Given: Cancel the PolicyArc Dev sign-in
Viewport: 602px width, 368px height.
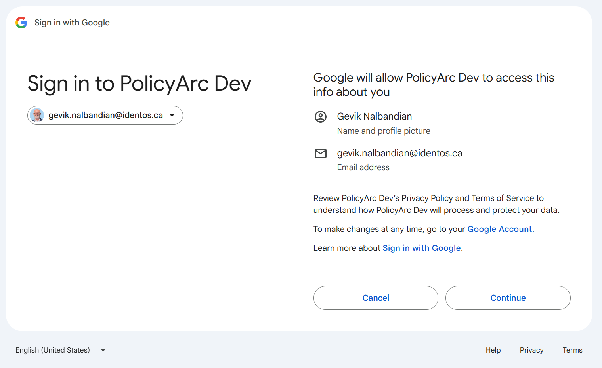Looking at the screenshot, I should (376, 298).
